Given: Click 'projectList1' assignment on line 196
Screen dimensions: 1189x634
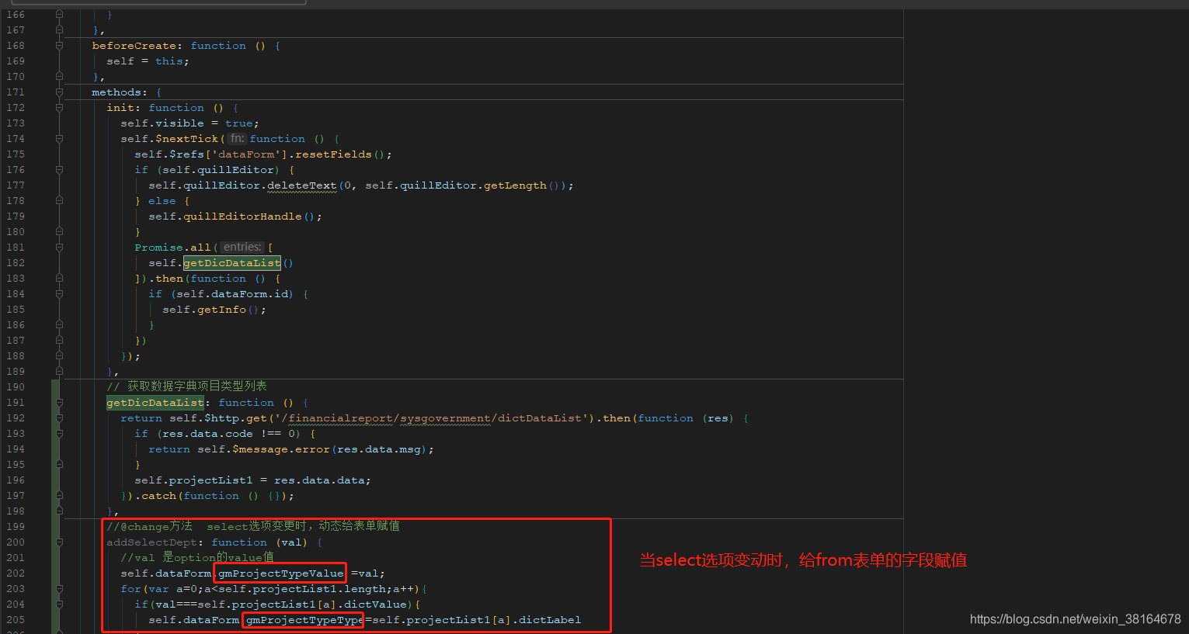Looking at the screenshot, I should pyautogui.click(x=210, y=480).
